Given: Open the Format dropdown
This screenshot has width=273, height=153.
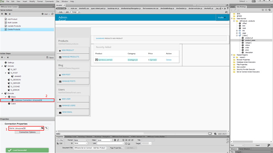Looking at the screenshot, I should click(x=81, y=140).
